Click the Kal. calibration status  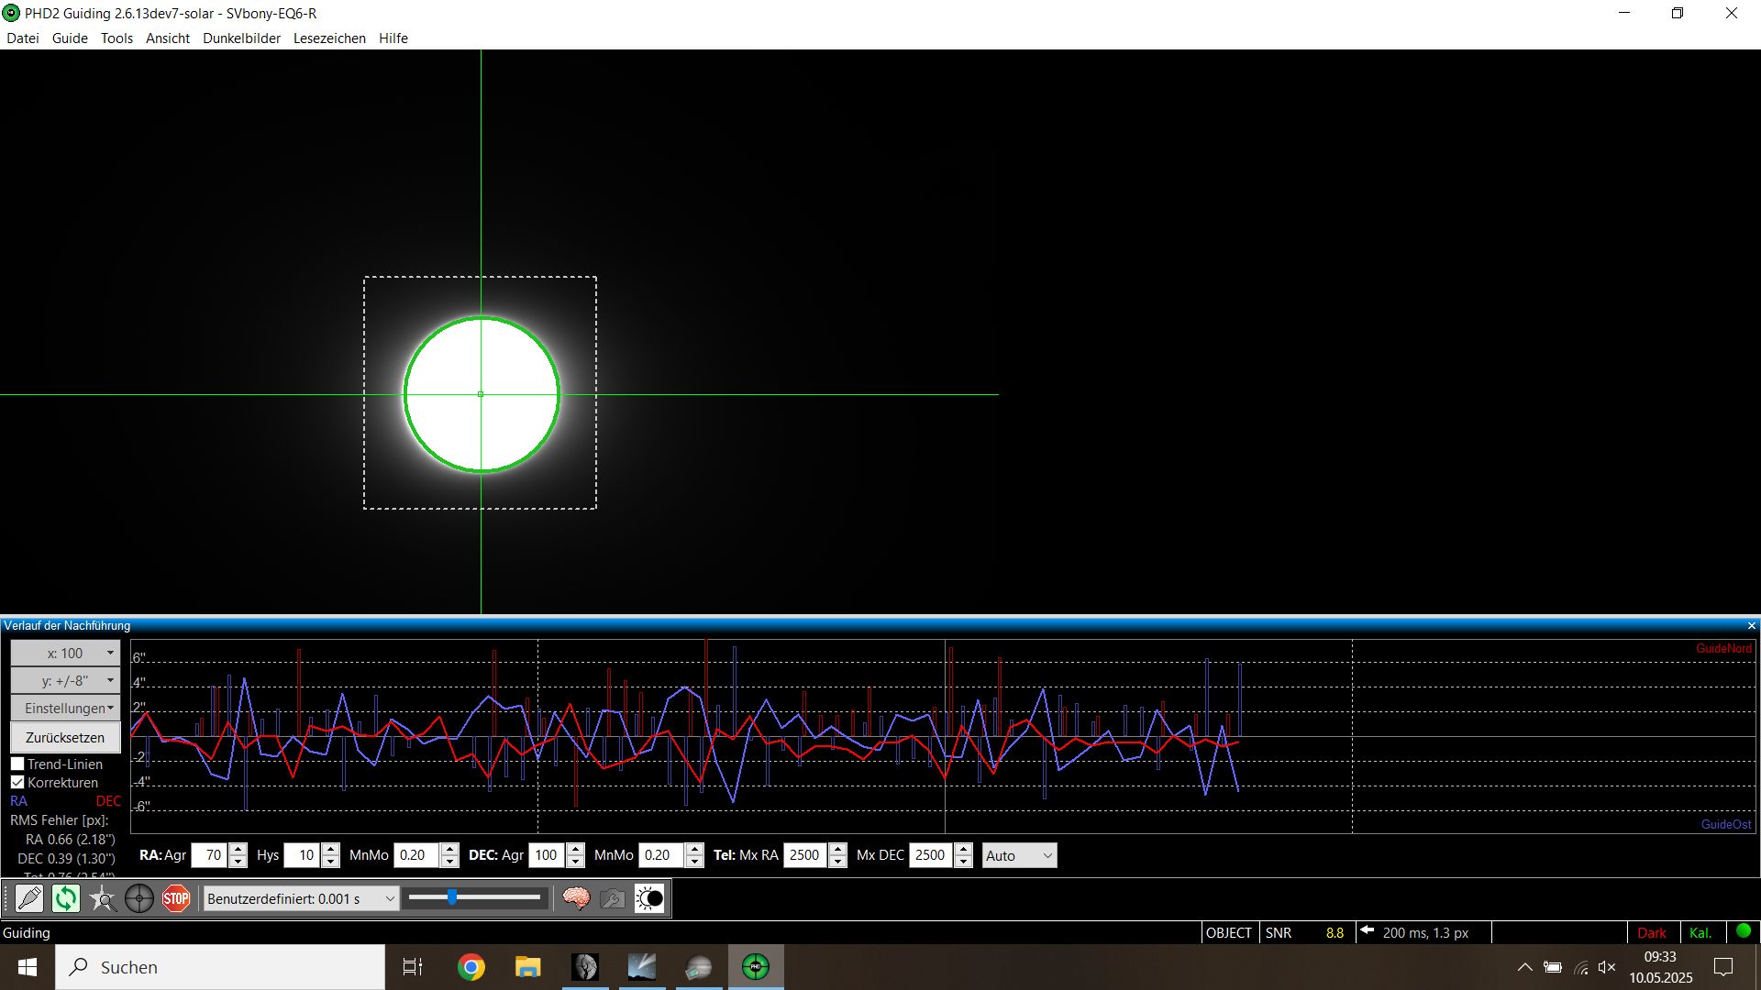pyautogui.click(x=1700, y=932)
